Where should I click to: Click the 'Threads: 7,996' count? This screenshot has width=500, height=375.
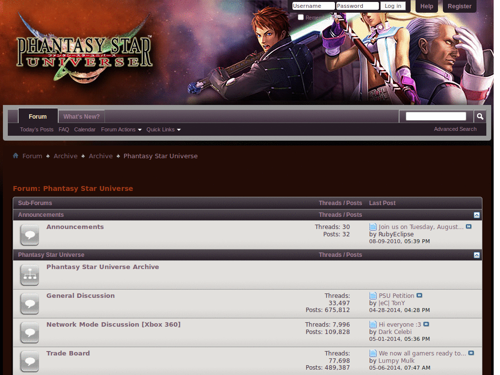coord(328,324)
